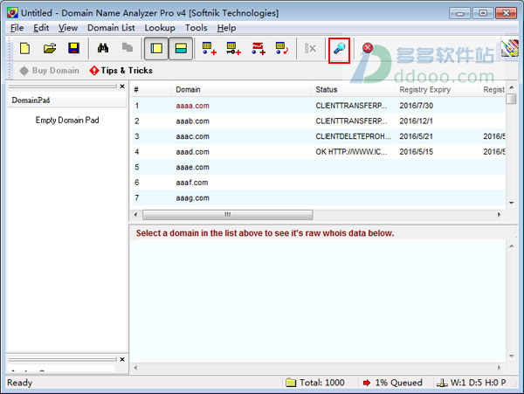The image size is (524, 394).
Task: Open the View menu
Action: (68, 28)
